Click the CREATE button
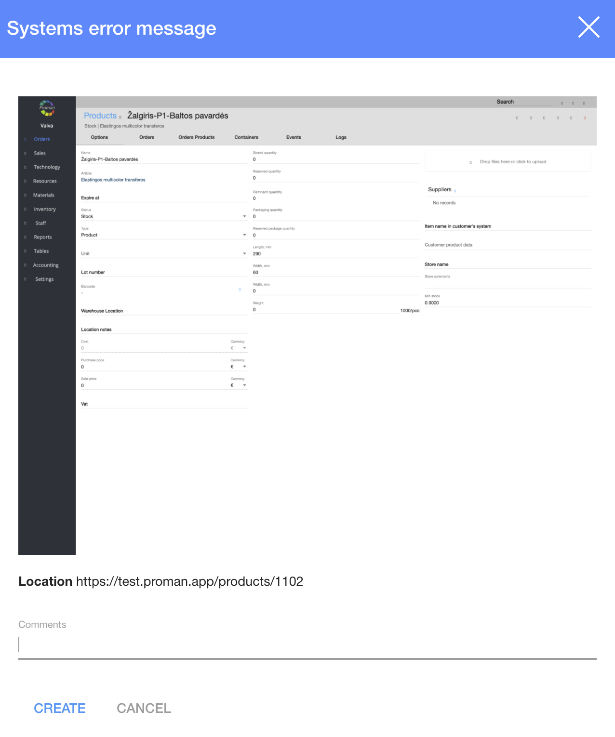Screen dimensions: 615x737 click(60, 708)
